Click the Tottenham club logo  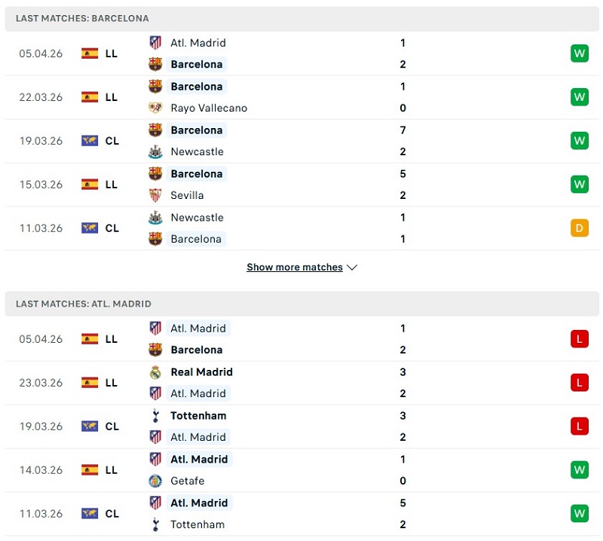click(155, 415)
